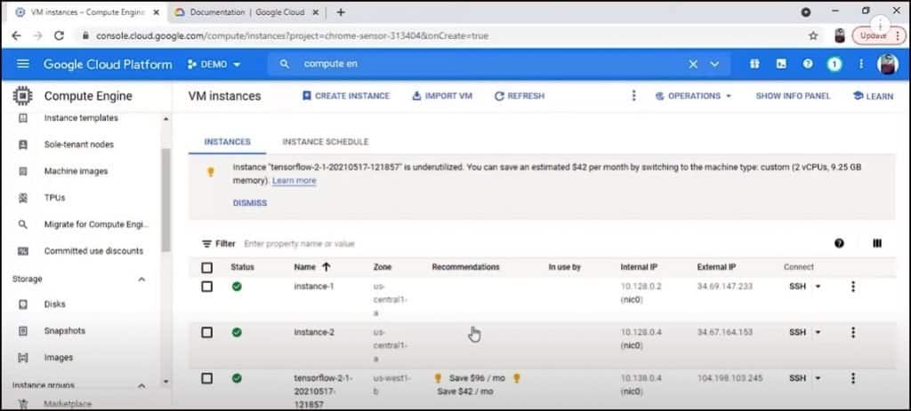Expand the DEMO project selector
The image size is (911, 411).
(x=214, y=64)
